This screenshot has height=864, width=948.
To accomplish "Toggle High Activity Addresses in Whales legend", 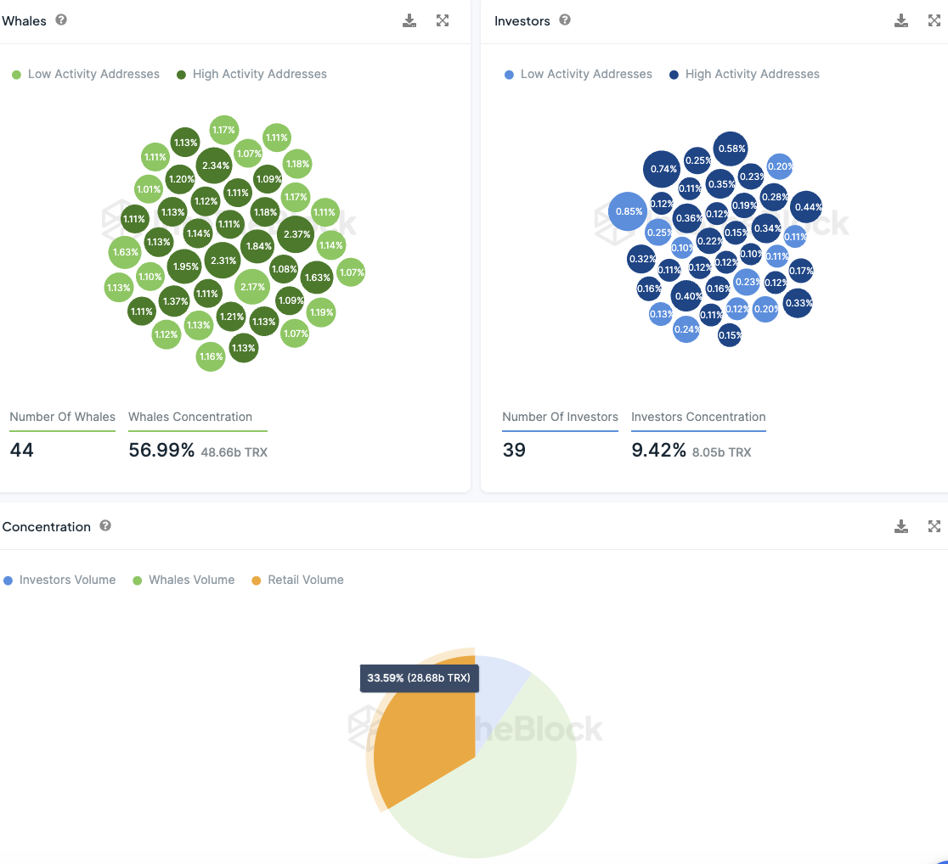I will [x=251, y=74].
